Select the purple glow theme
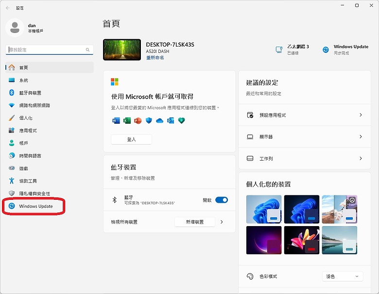 click(x=264, y=240)
